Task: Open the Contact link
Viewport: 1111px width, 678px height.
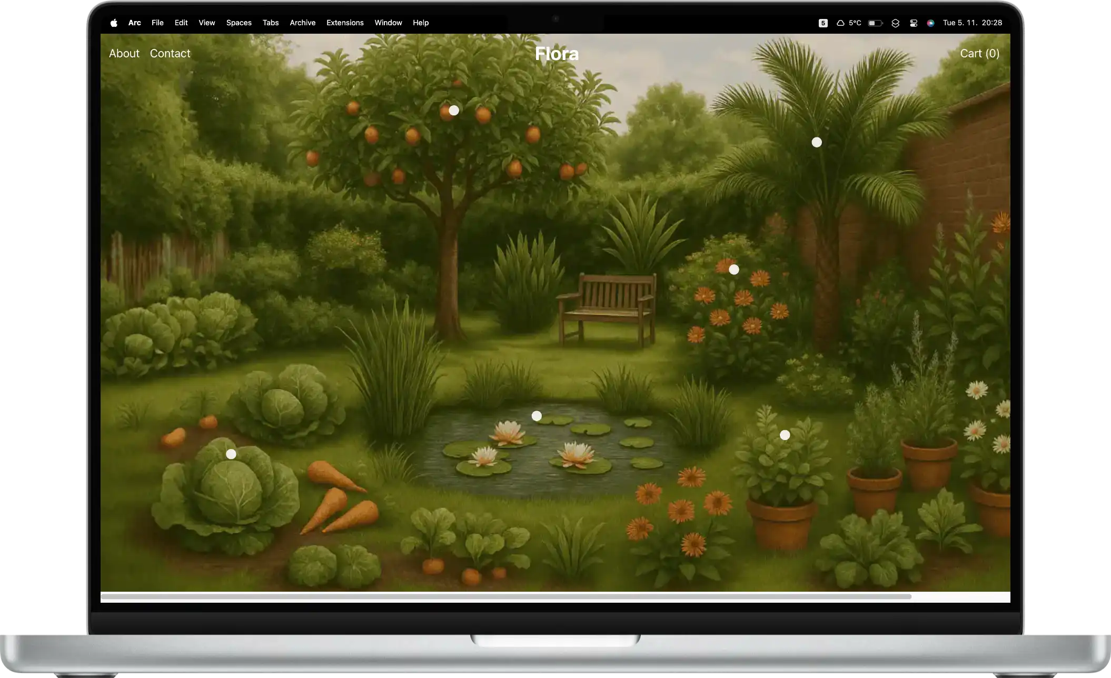Action: (x=170, y=54)
